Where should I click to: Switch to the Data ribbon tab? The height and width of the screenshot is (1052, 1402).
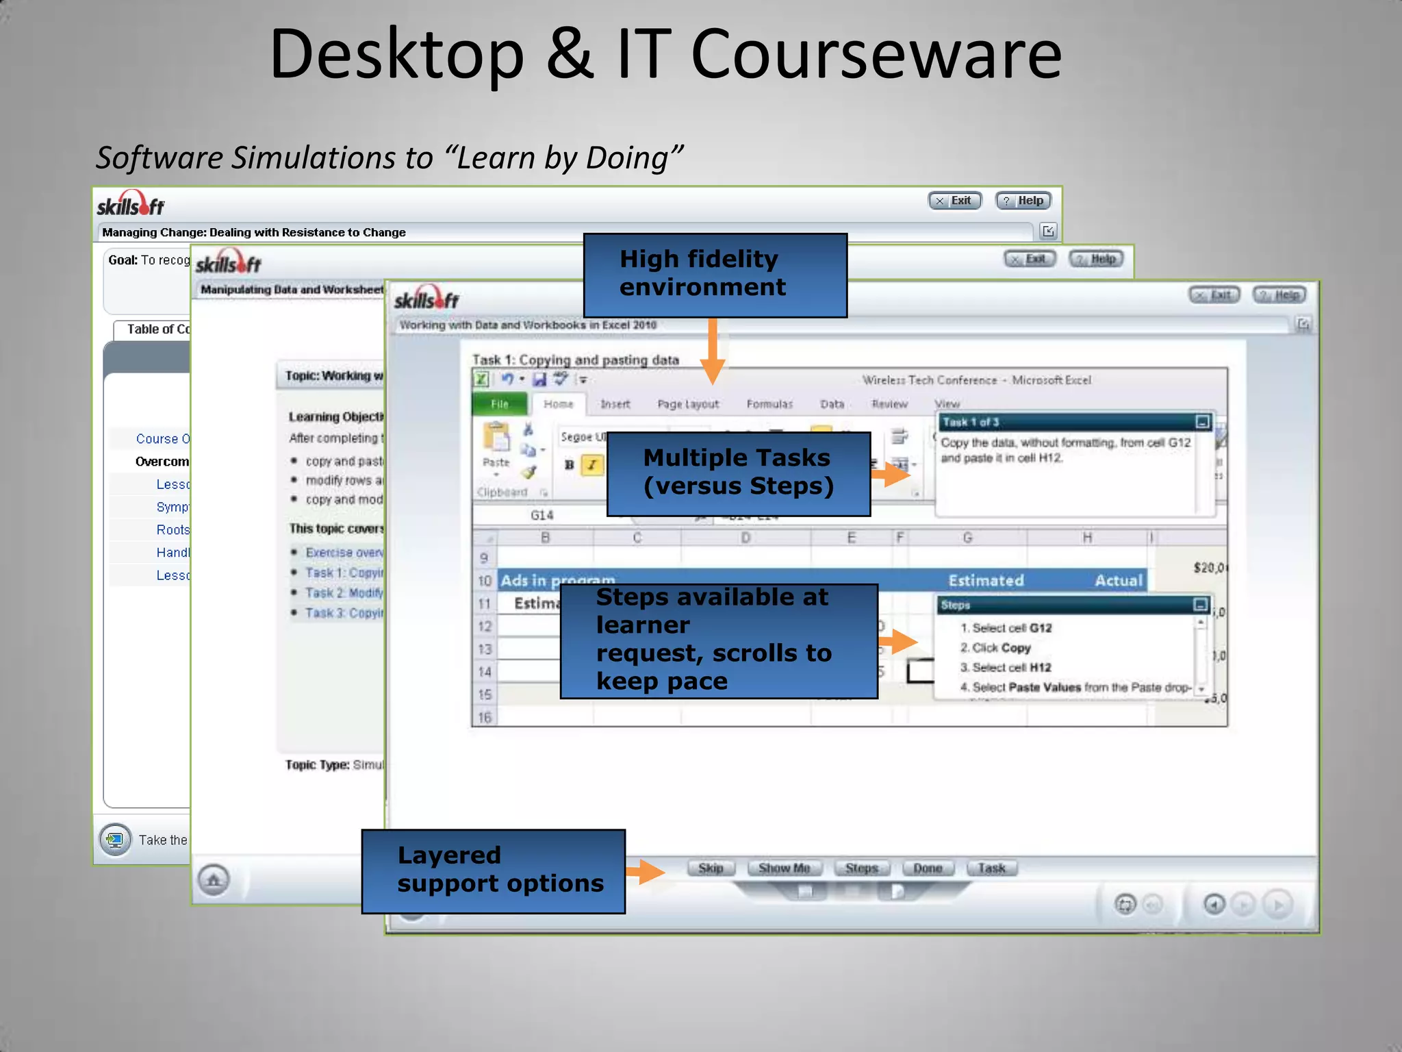832,404
